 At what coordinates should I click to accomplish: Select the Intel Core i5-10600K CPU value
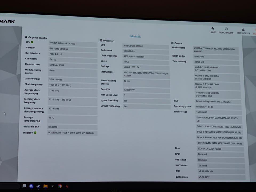point(146,46)
